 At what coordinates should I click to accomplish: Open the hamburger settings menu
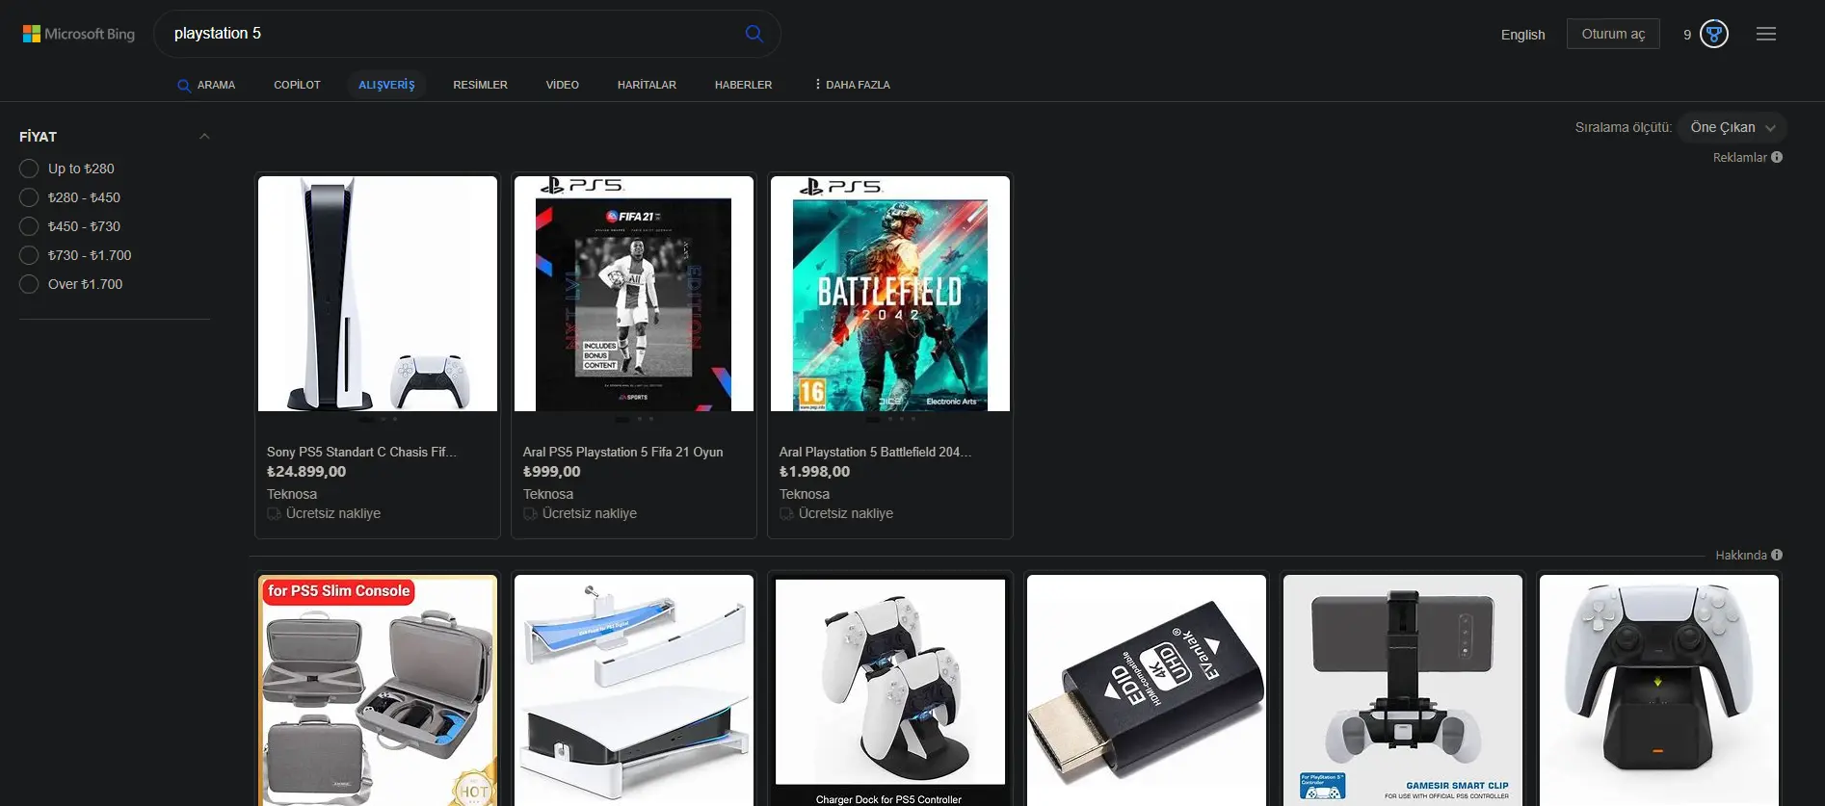coord(1766,34)
